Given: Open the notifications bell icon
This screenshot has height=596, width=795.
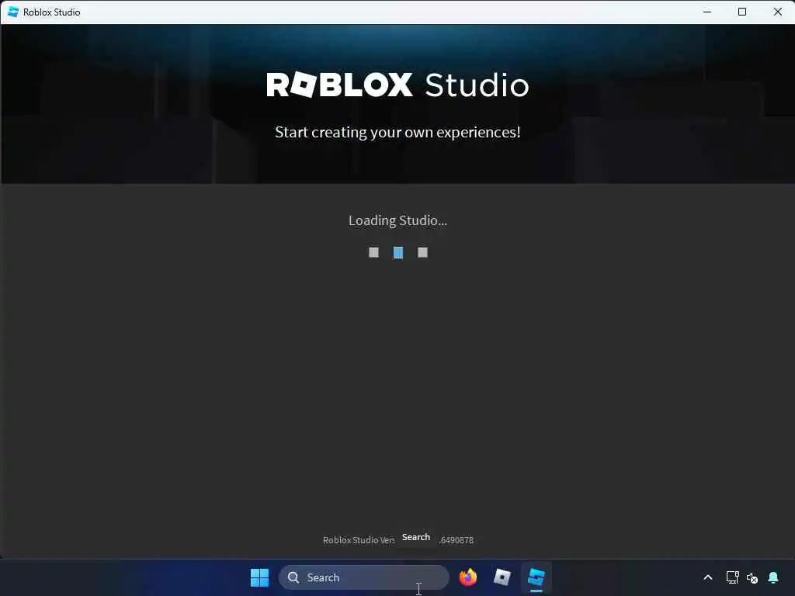Looking at the screenshot, I should pyautogui.click(x=773, y=577).
